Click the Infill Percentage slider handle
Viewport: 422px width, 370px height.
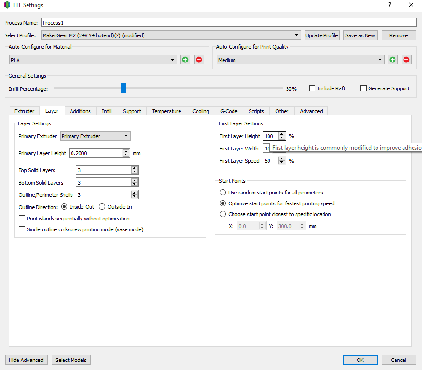click(124, 88)
